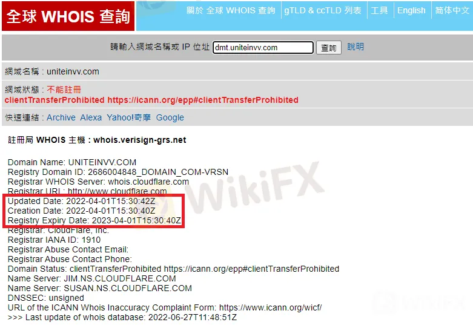Image resolution: width=473 pixels, height=325 pixels.
Task: Click the red clientTransferProhibited status link
Action: coord(151,100)
